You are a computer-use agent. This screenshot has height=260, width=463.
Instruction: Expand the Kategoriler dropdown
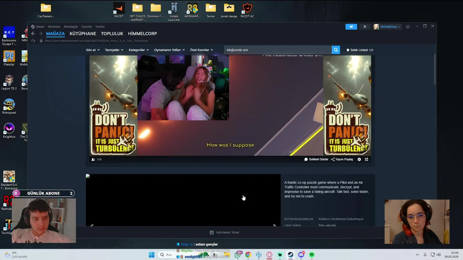(139, 50)
